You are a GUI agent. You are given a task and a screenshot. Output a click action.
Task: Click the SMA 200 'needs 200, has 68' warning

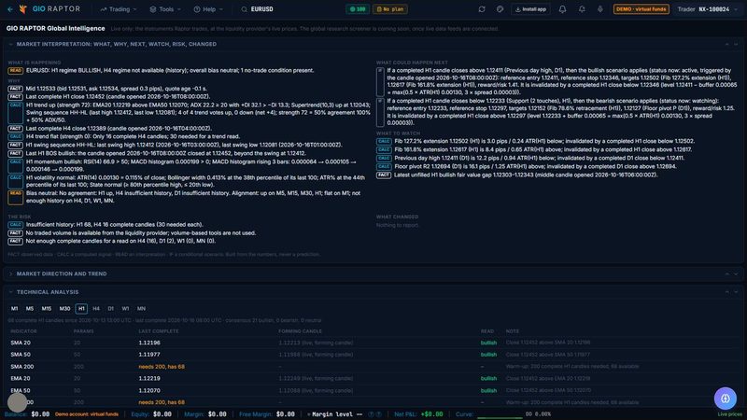coord(162,367)
